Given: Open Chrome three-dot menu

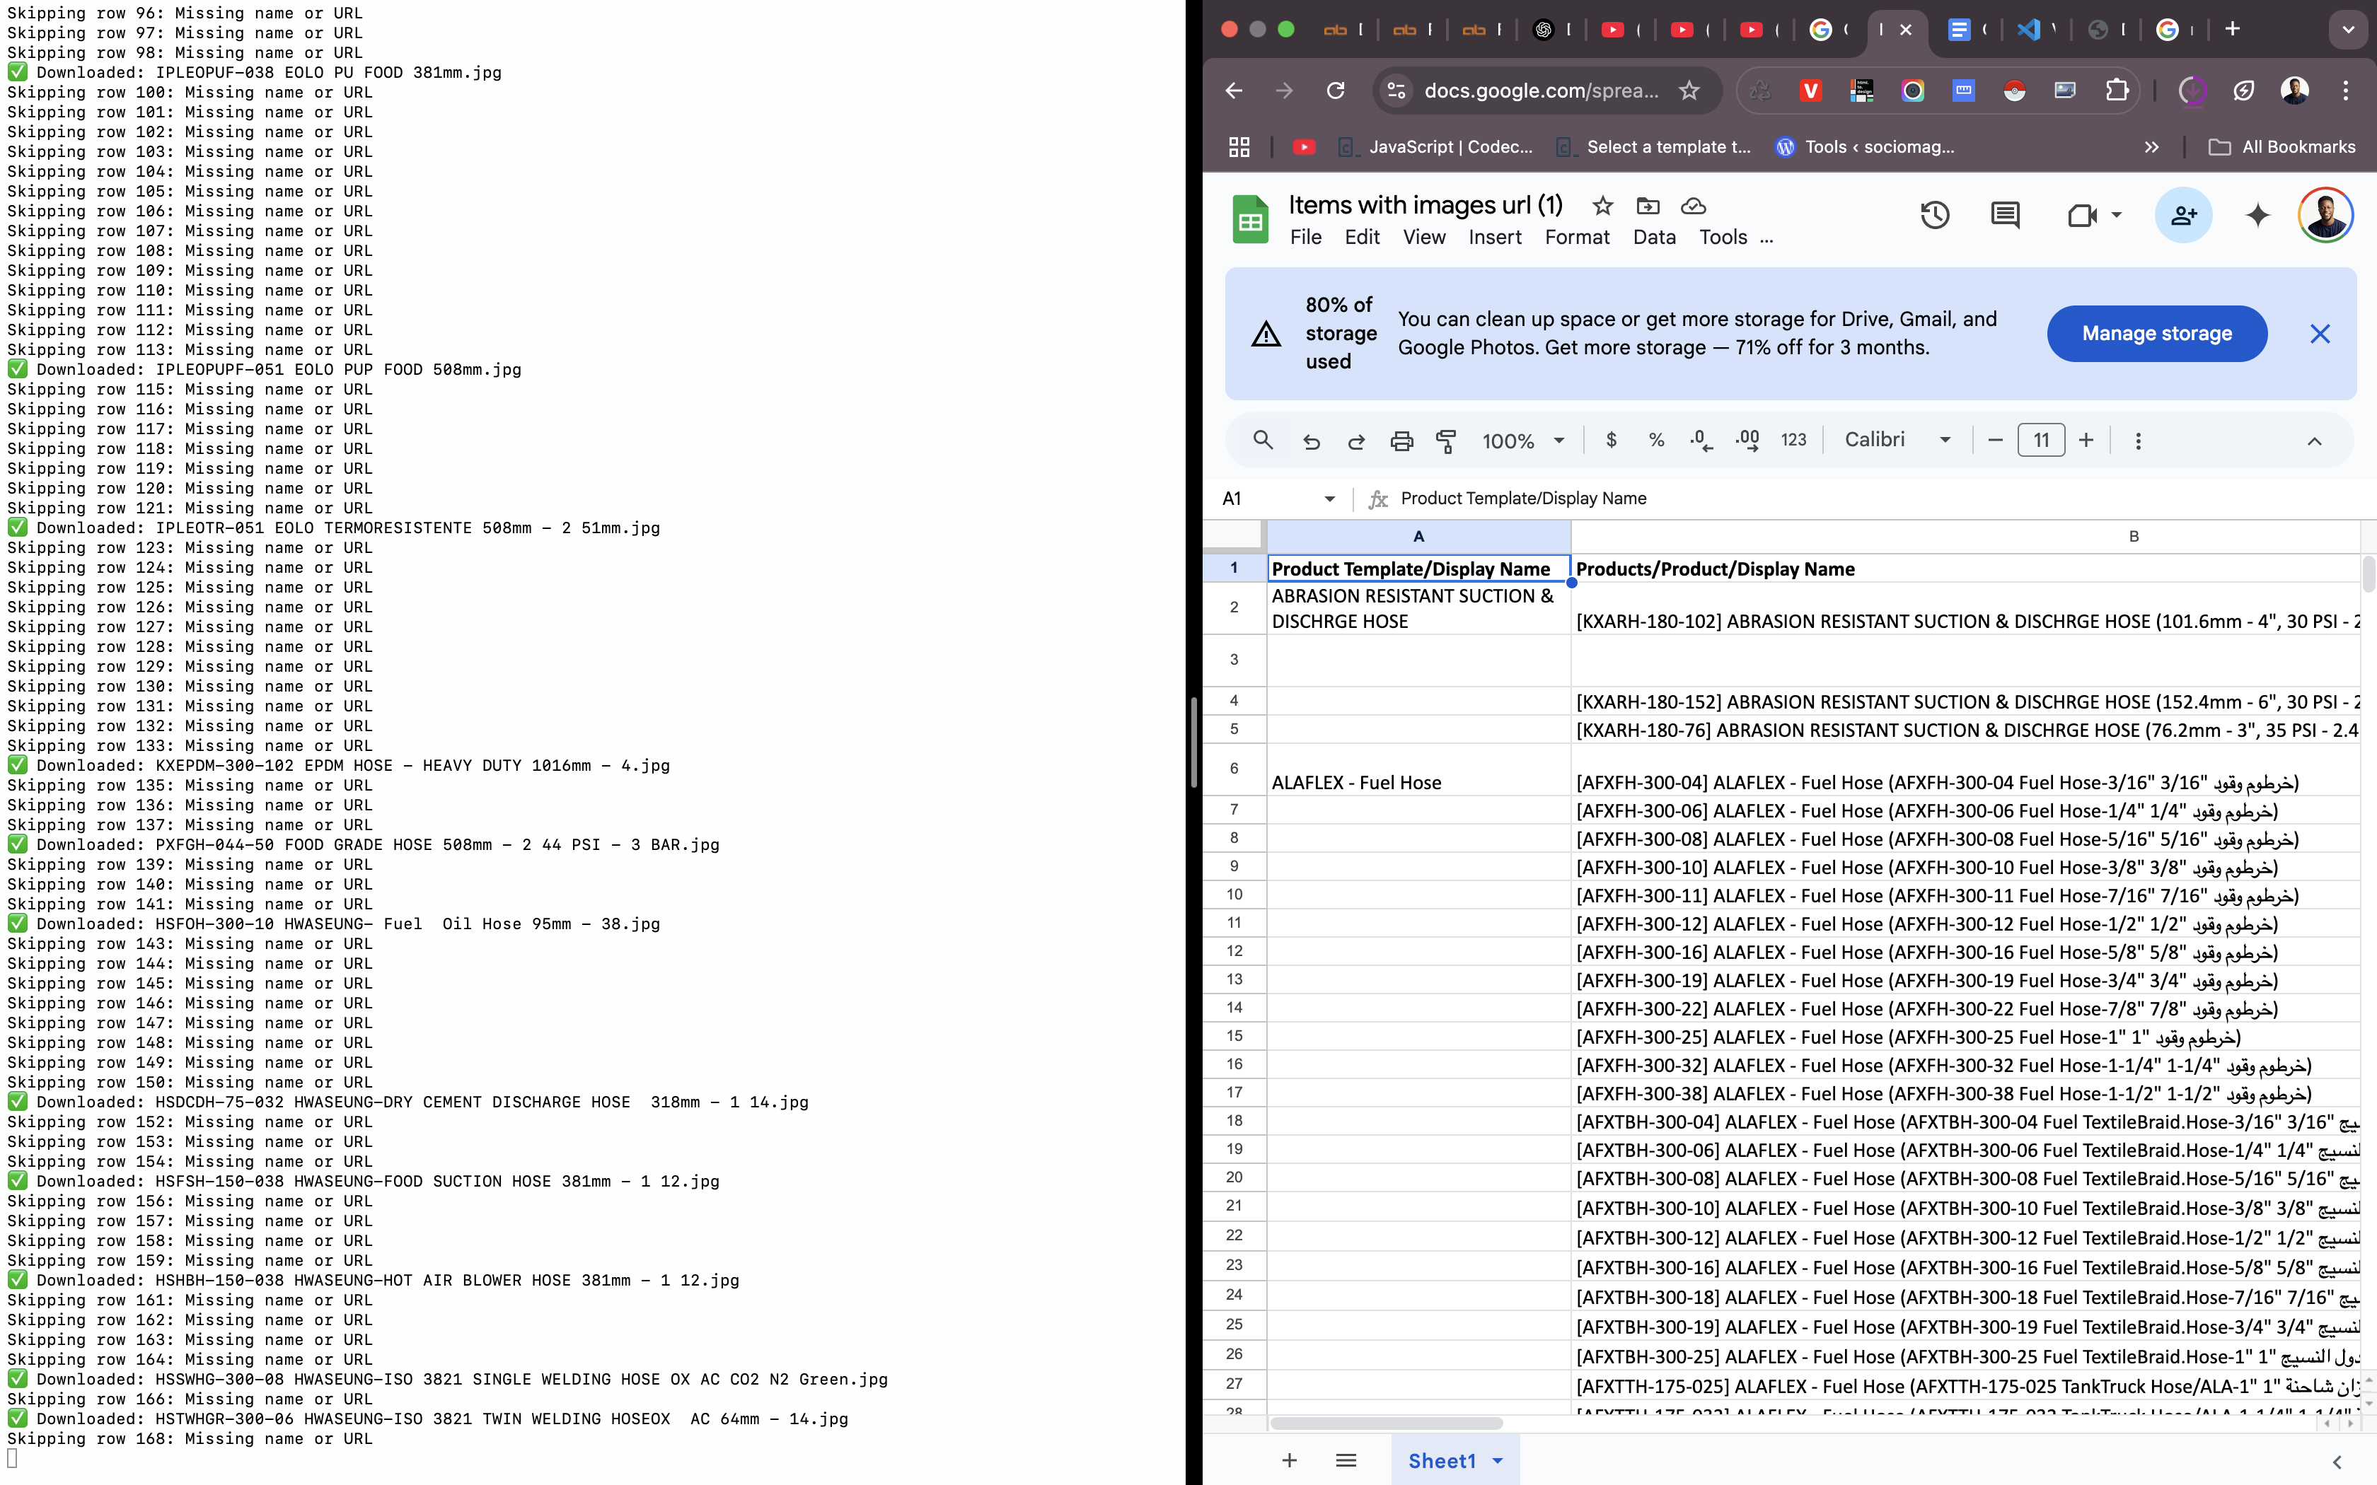Looking at the screenshot, I should tap(2347, 91).
